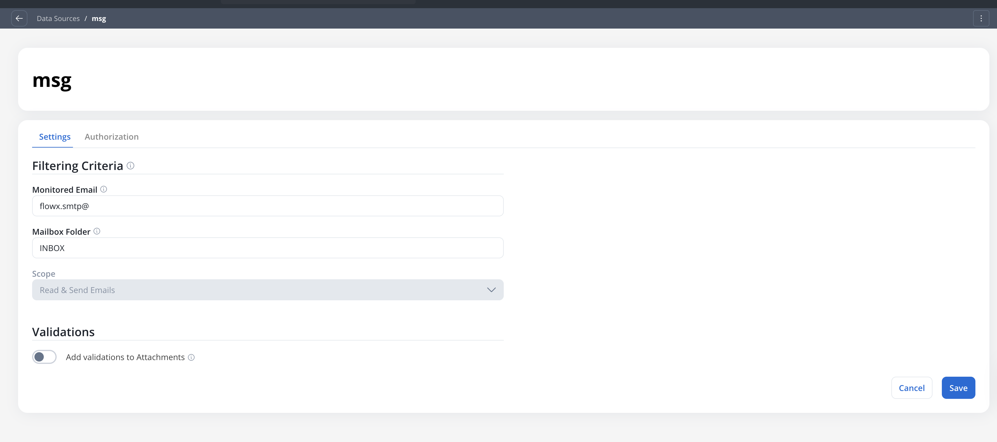
Task: Click the 'Add validations to Attachments' label
Action: tap(125, 357)
